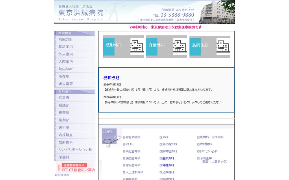Go to 医事課 department page
Viewport: 289px width, 180px height.
(x=75, y=98)
